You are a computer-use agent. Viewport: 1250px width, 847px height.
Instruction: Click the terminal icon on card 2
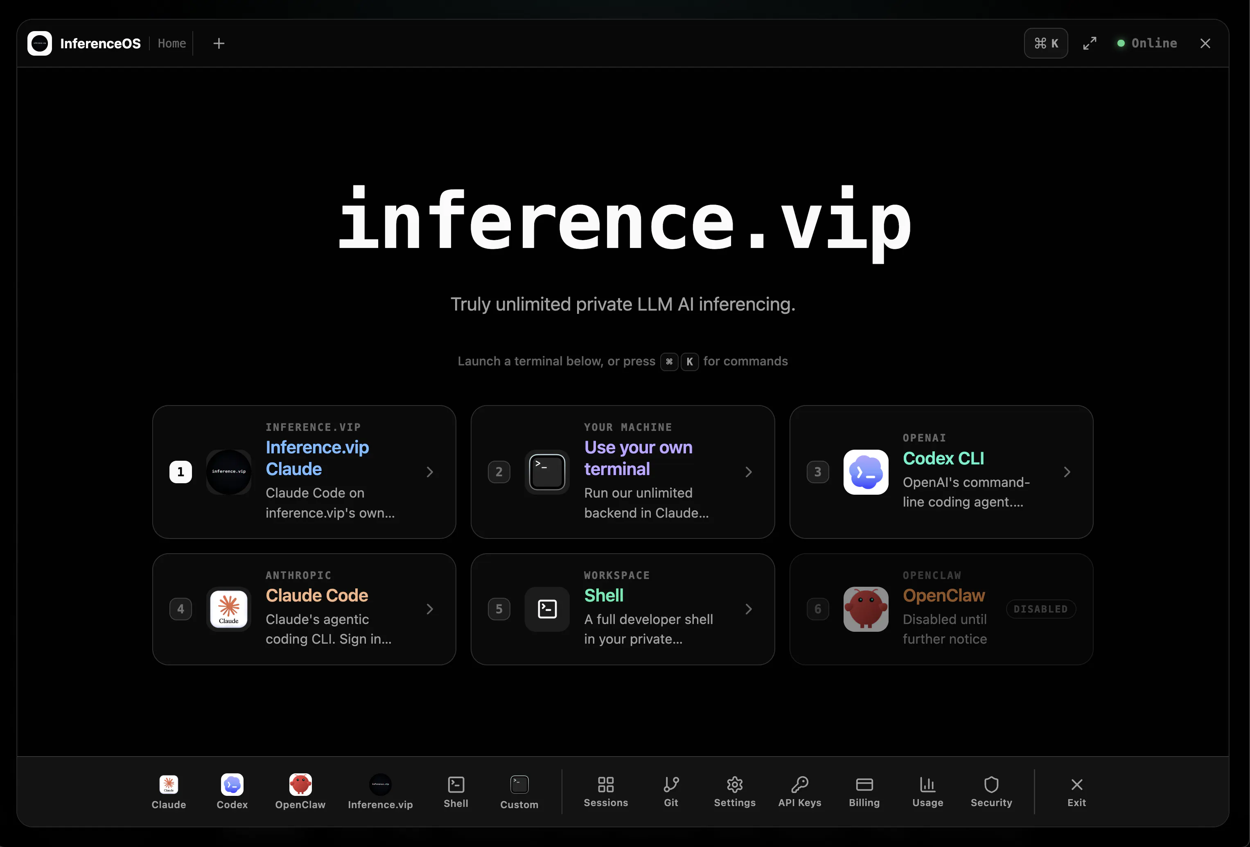point(547,472)
